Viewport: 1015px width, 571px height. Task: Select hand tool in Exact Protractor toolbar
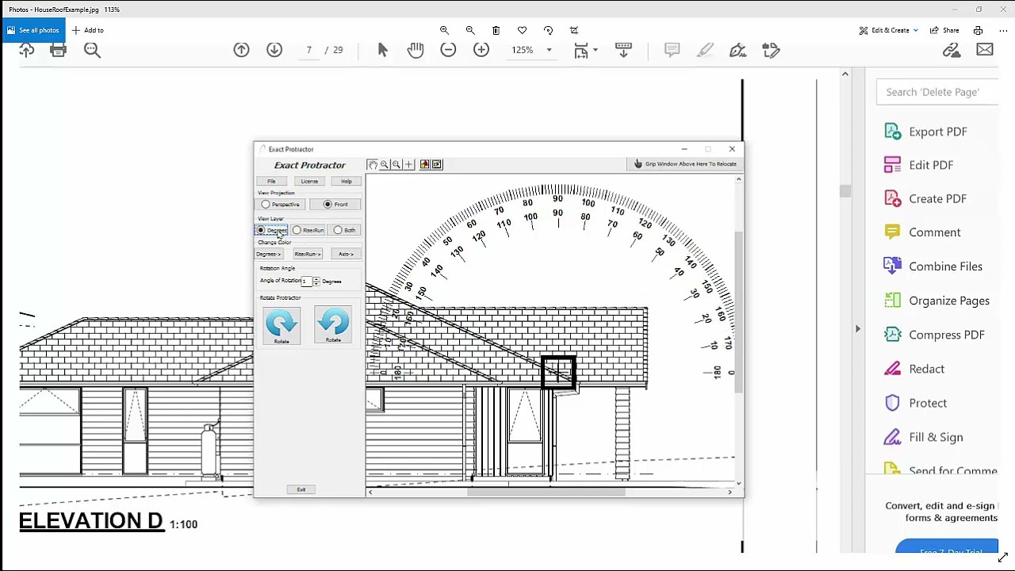point(372,164)
